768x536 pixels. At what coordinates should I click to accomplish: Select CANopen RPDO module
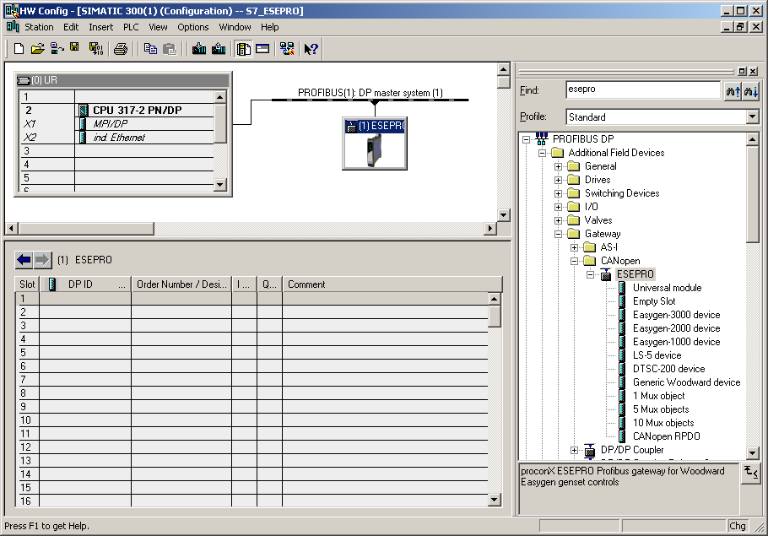pos(666,436)
